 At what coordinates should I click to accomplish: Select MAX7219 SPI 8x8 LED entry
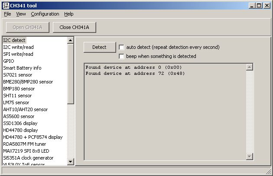pyautogui.click(x=26, y=151)
